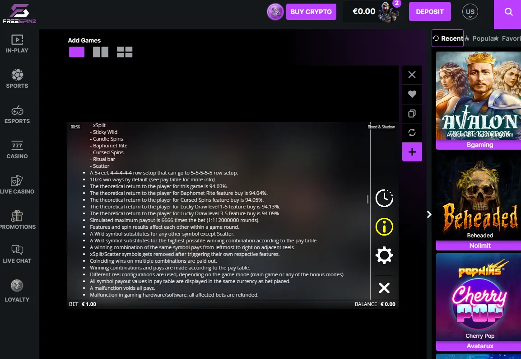Open the FreeSpinz home logo
Screen dimensions: 521x359
(19, 13)
